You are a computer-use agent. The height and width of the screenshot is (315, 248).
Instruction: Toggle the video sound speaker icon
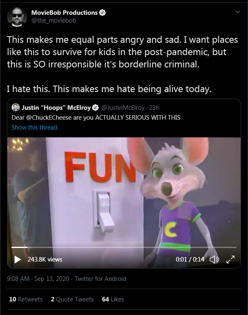click(x=214, y=259)
